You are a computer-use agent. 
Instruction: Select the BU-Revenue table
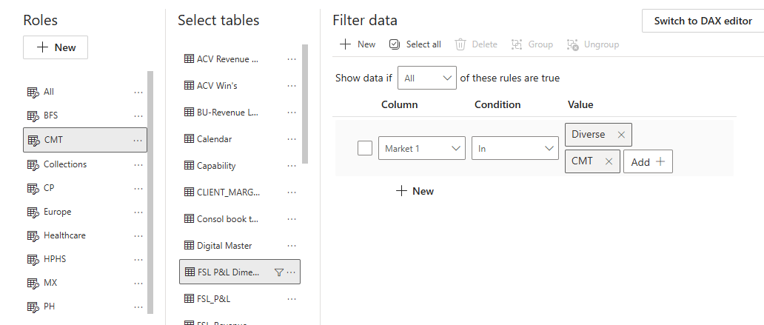coord(240,113)
